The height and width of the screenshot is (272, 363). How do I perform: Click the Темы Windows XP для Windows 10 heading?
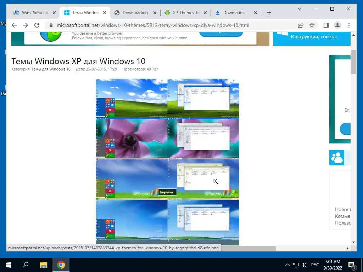(78, 61)
